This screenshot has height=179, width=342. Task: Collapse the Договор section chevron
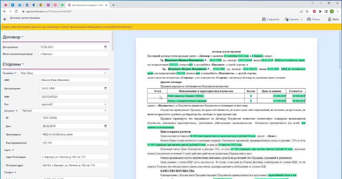click(x=22, y=37)
